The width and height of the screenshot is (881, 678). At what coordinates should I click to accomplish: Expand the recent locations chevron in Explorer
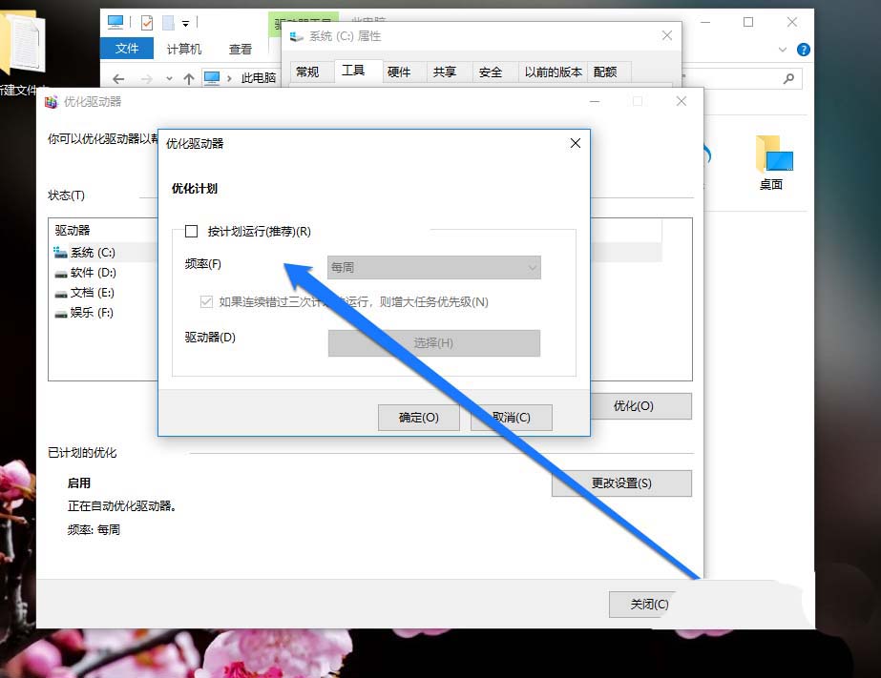[169, 78]
